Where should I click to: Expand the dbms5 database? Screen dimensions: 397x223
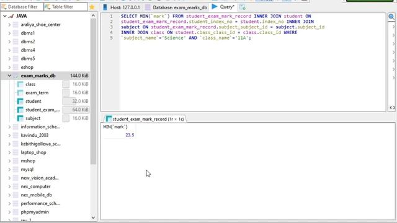pyautogui.click(x=9, y=59)
